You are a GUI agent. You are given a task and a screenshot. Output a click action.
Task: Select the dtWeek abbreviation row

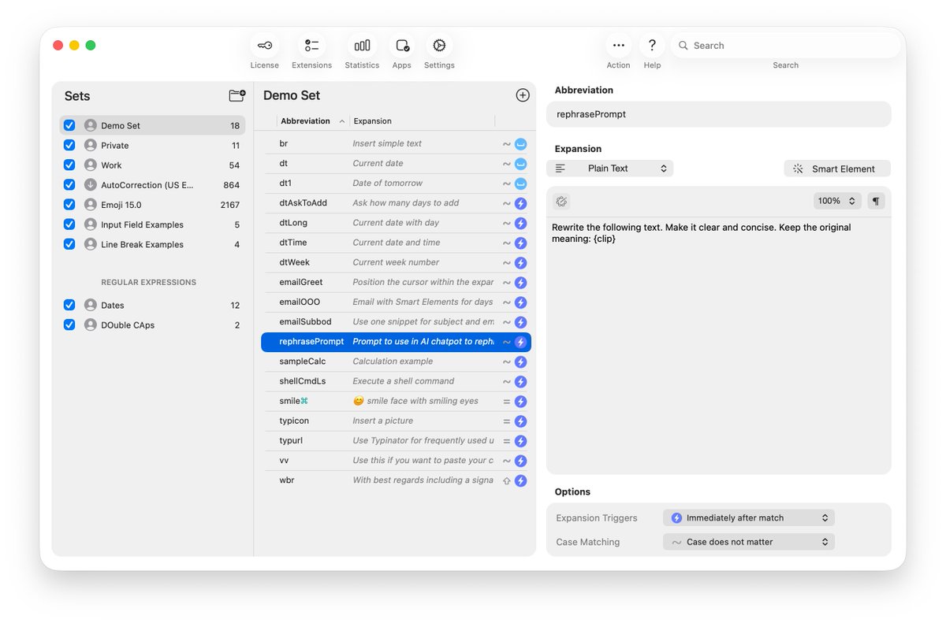tap(396, 263)
